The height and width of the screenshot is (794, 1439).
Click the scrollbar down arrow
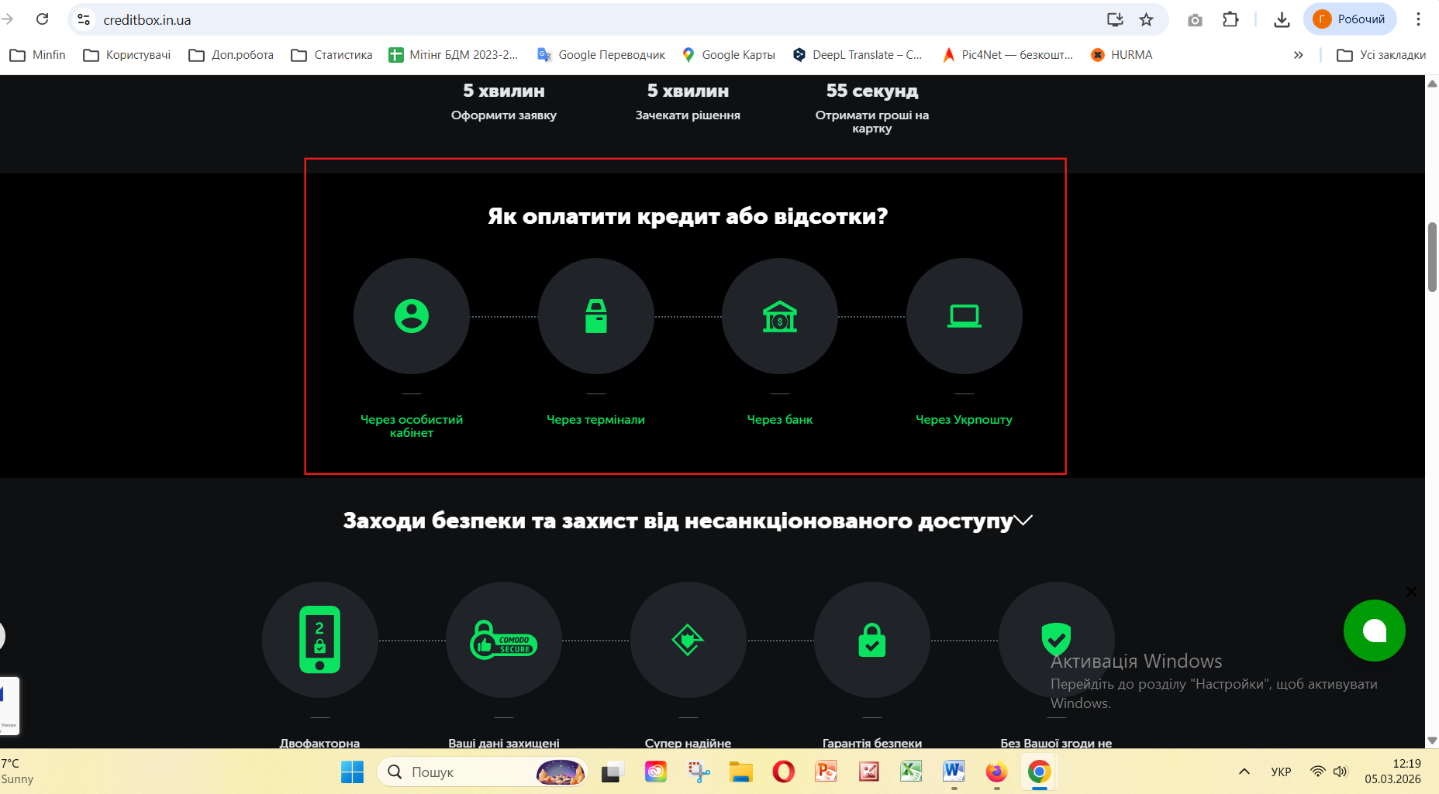pyautogui.click(x=1432, y=741)
